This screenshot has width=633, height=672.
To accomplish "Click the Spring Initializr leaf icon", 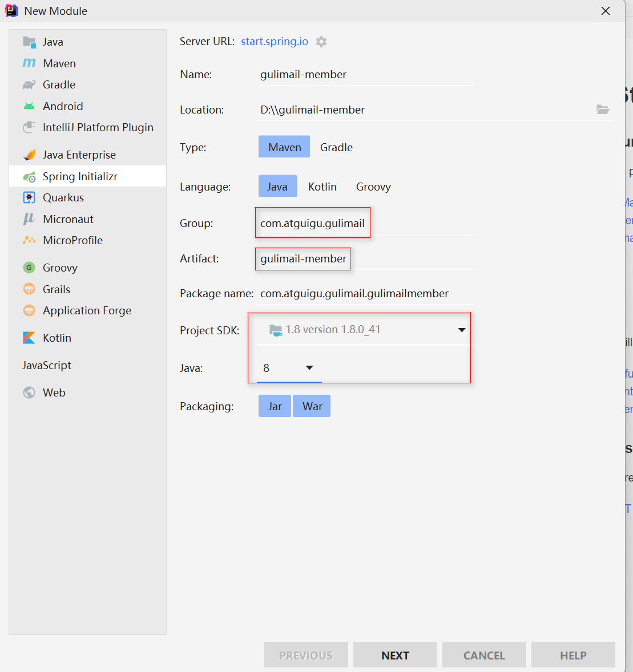I will [29, 177].
